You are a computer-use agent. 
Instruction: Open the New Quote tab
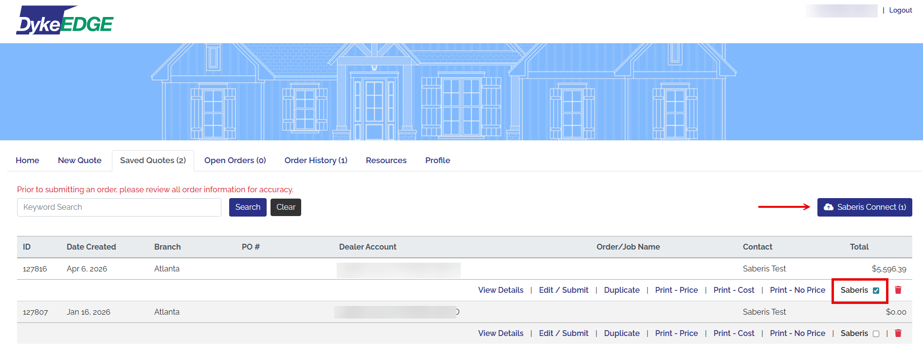(x=79, y=160)
